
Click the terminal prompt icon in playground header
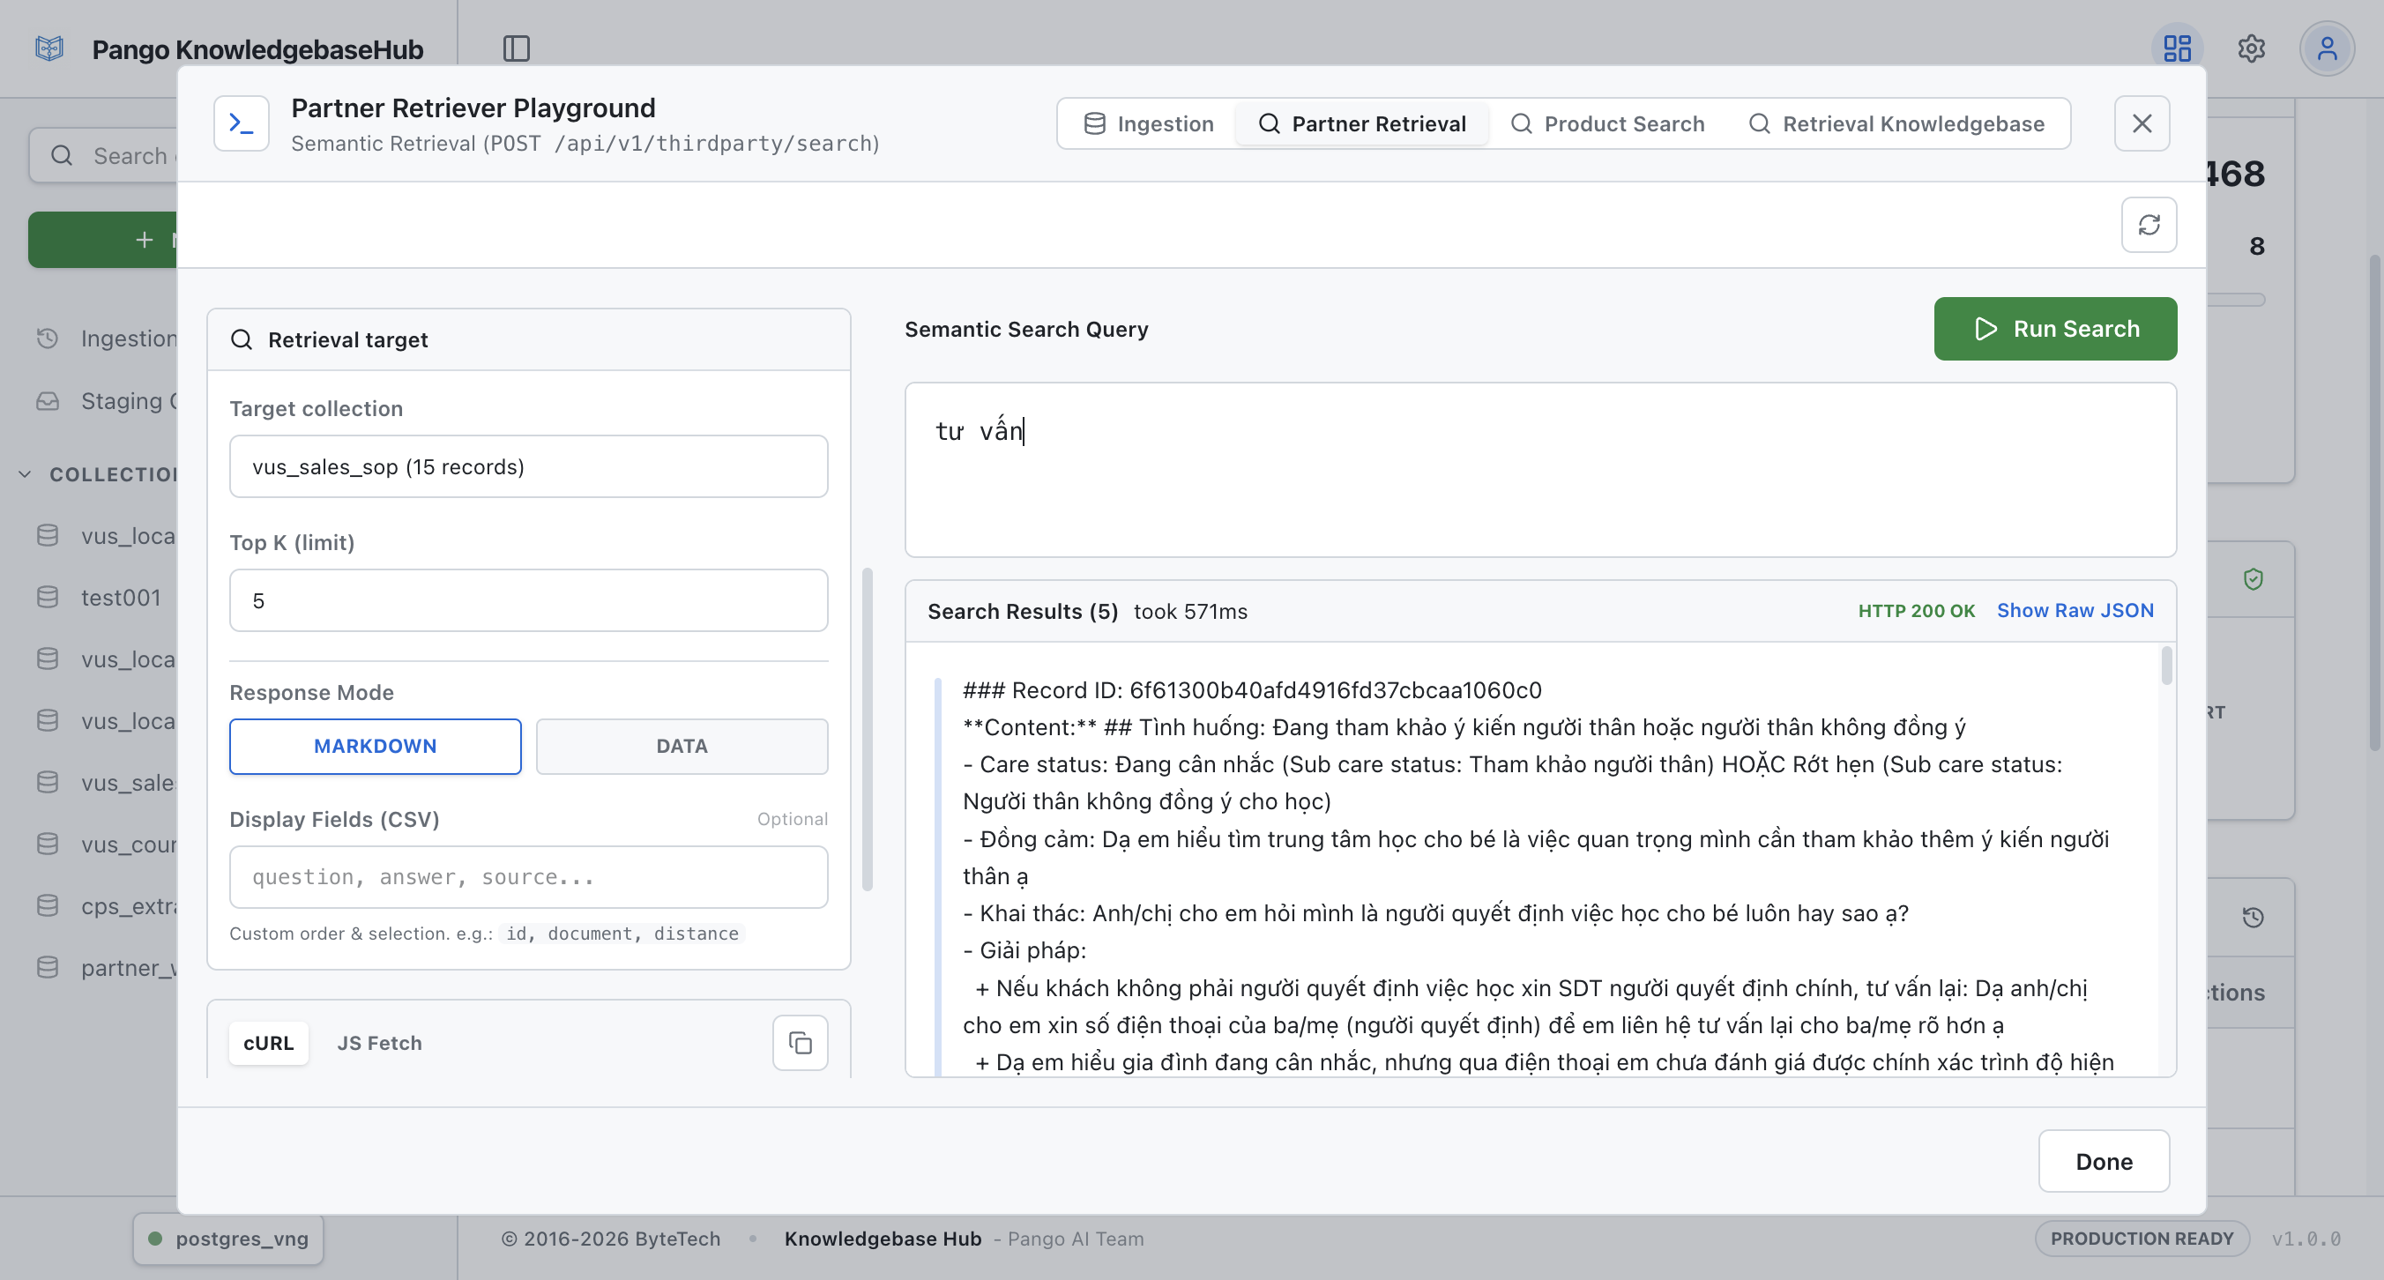[242, 123]
